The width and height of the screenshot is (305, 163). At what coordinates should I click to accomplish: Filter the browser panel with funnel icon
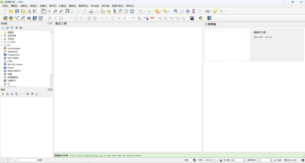12,28
